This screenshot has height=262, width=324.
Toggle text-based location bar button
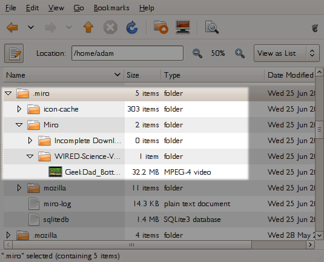14,53
